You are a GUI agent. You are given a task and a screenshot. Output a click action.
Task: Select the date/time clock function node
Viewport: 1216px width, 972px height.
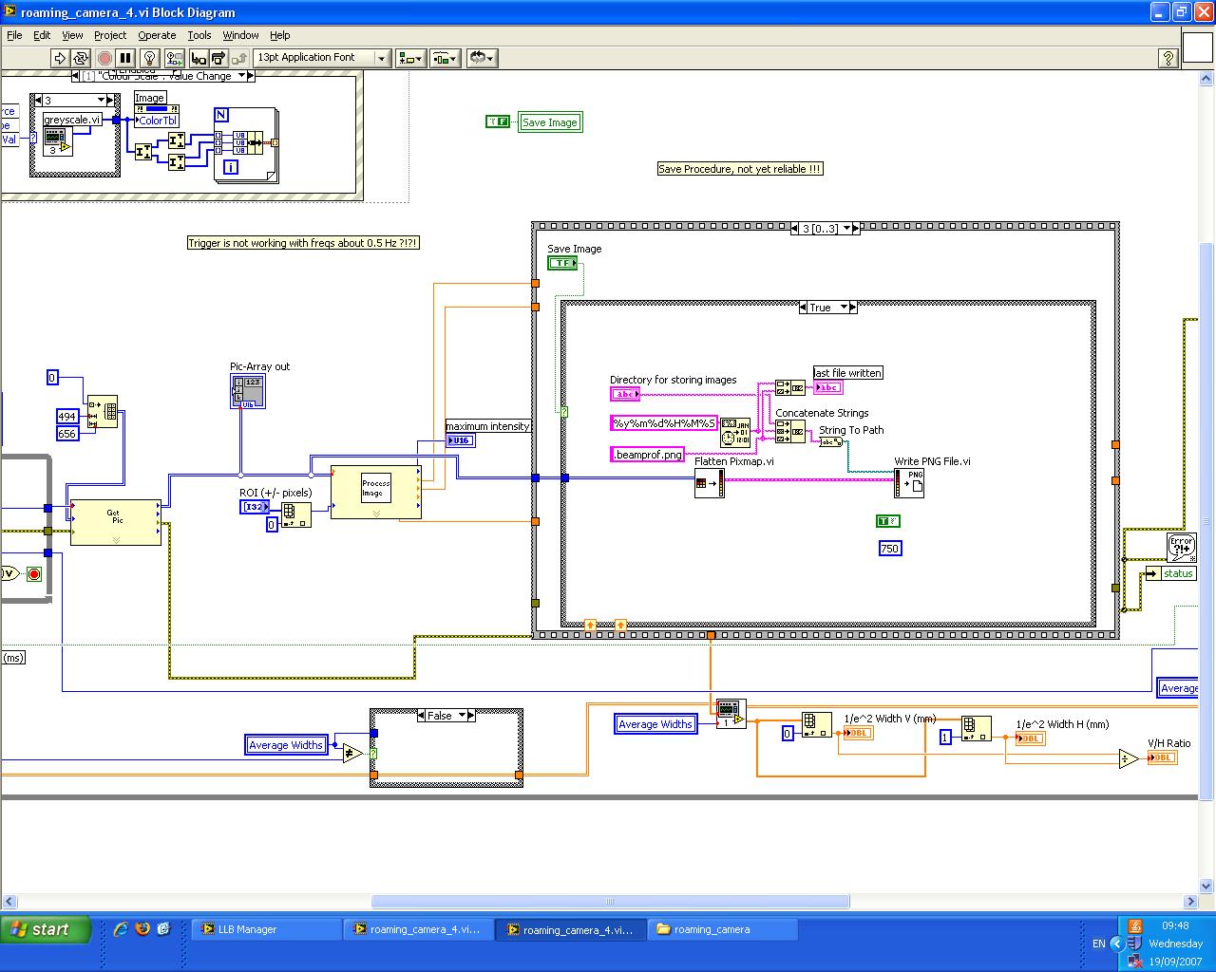735,433
